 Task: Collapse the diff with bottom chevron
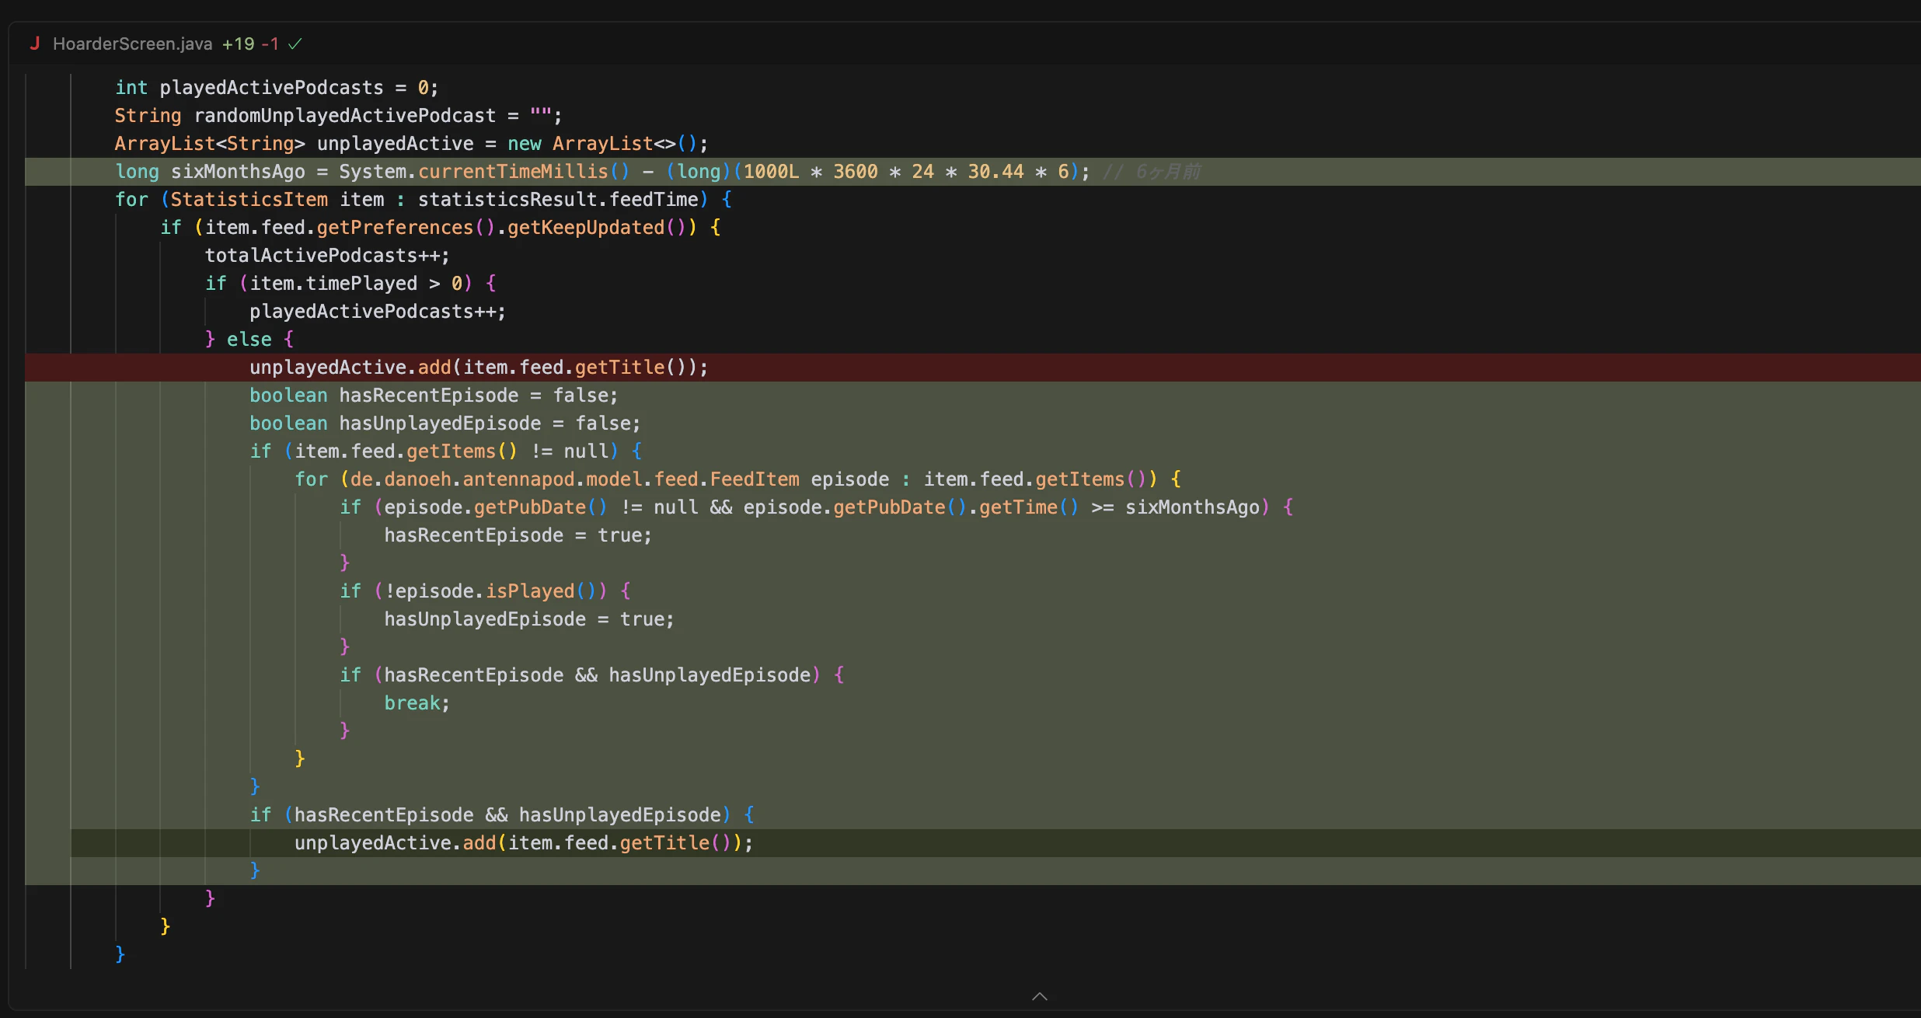click(1039, 996)
